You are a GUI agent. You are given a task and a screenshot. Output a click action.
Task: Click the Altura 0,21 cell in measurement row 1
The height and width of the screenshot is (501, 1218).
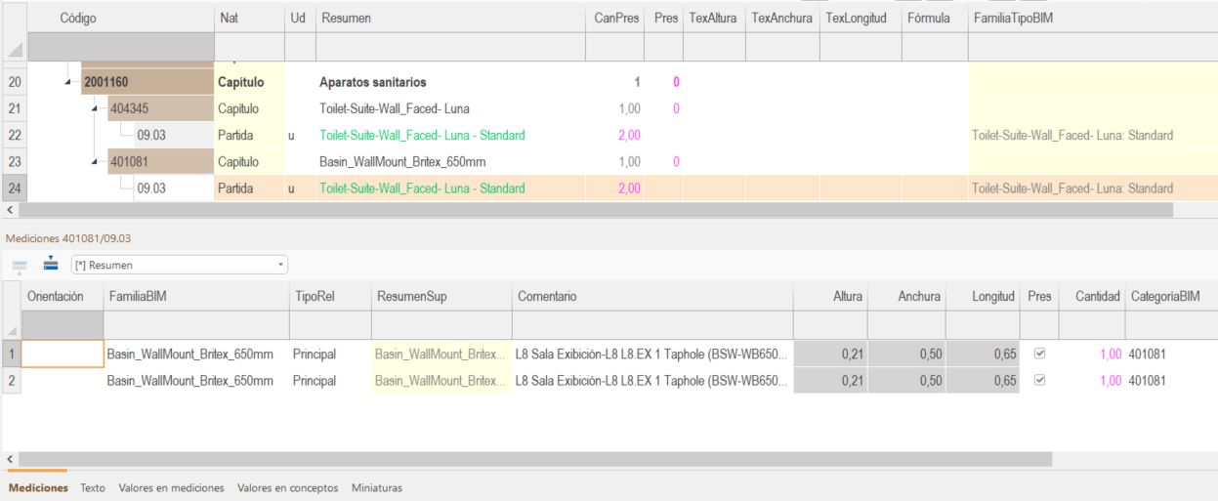[830, 354]
